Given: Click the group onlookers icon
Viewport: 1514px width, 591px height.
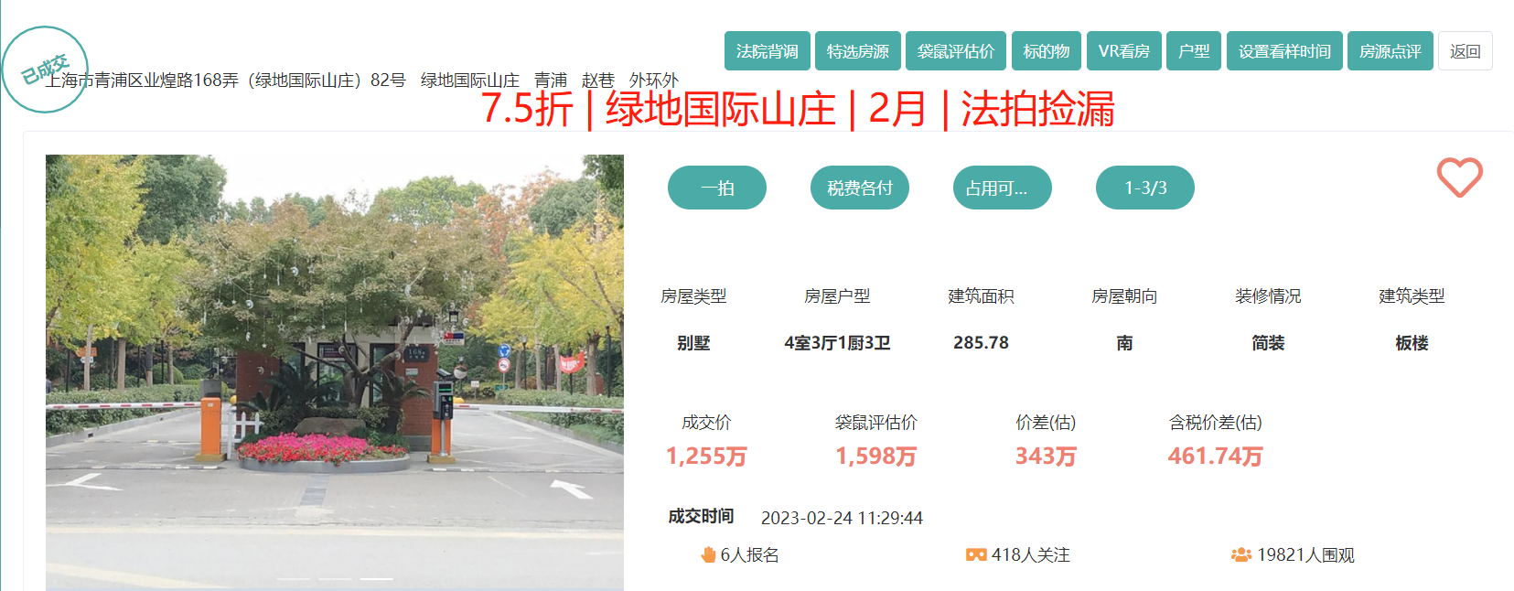Looking at the screenshot, I should [x=1240, y=554].
